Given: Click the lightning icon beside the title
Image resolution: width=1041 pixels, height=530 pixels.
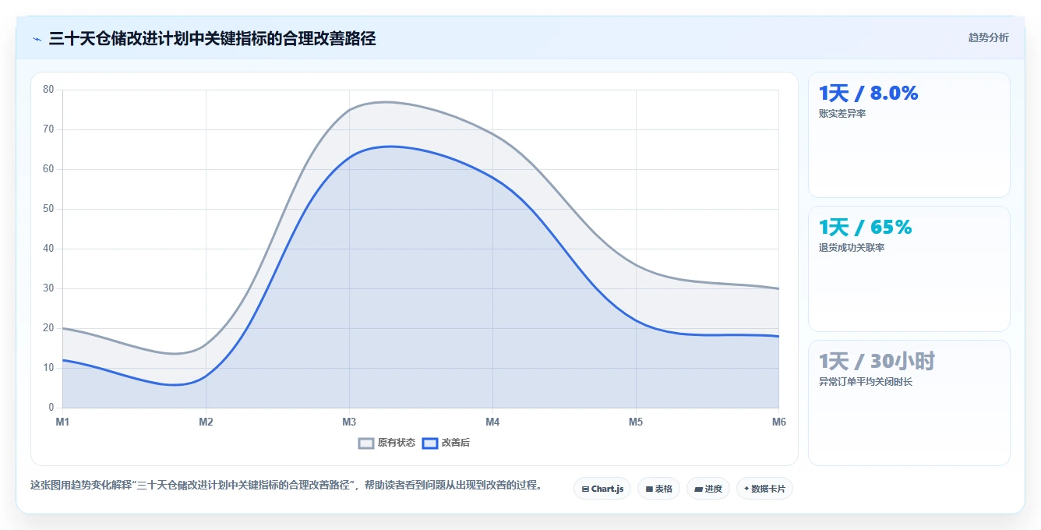Looking at the screenshot, I should pos(37,39).
